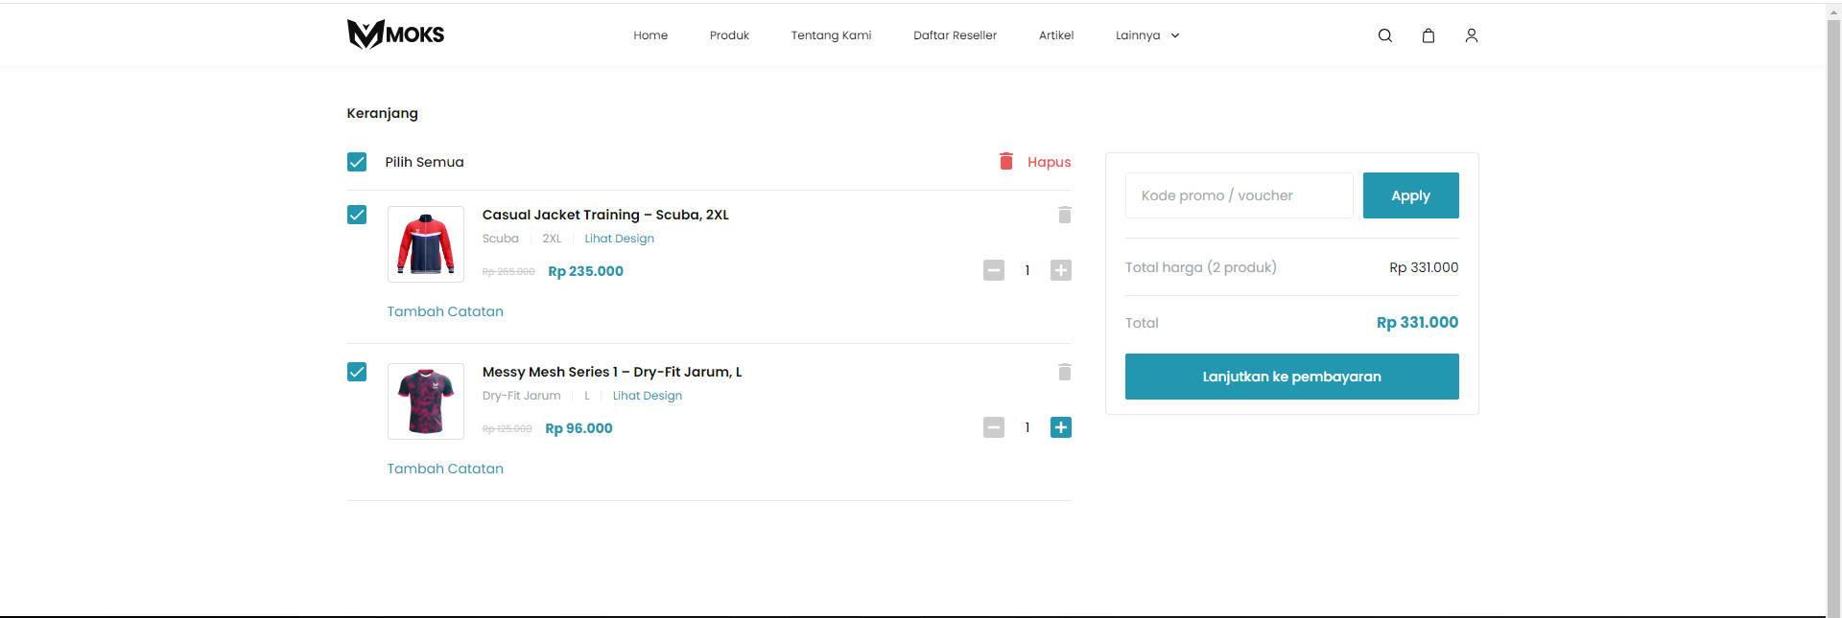Image resolution: width=1842 pixels, height=618 pixels.
Task: Click the strikethrough price Rp 125.000
Action: pyautogui.click(x=507, y=429)
